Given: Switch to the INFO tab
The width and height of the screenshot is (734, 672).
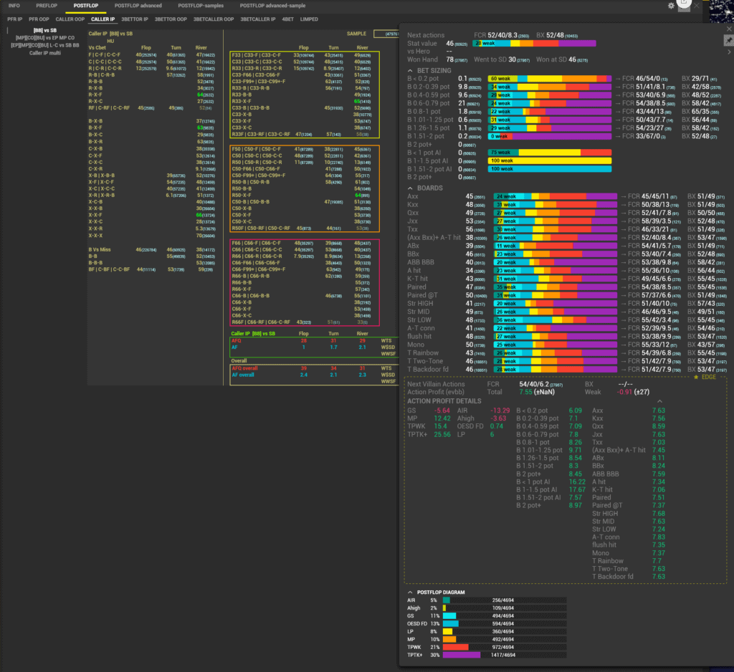Looking at the screenshot, I should click(x=14, y=6).
